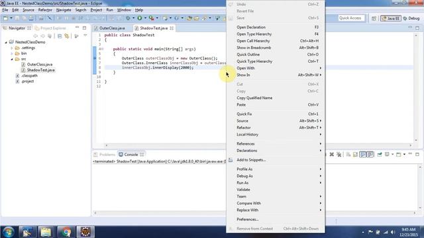The height and width of the screenshot is (238, 424).
Task: Open OuterClass.java in the Navigator tree
Action: tap(40, 65)
